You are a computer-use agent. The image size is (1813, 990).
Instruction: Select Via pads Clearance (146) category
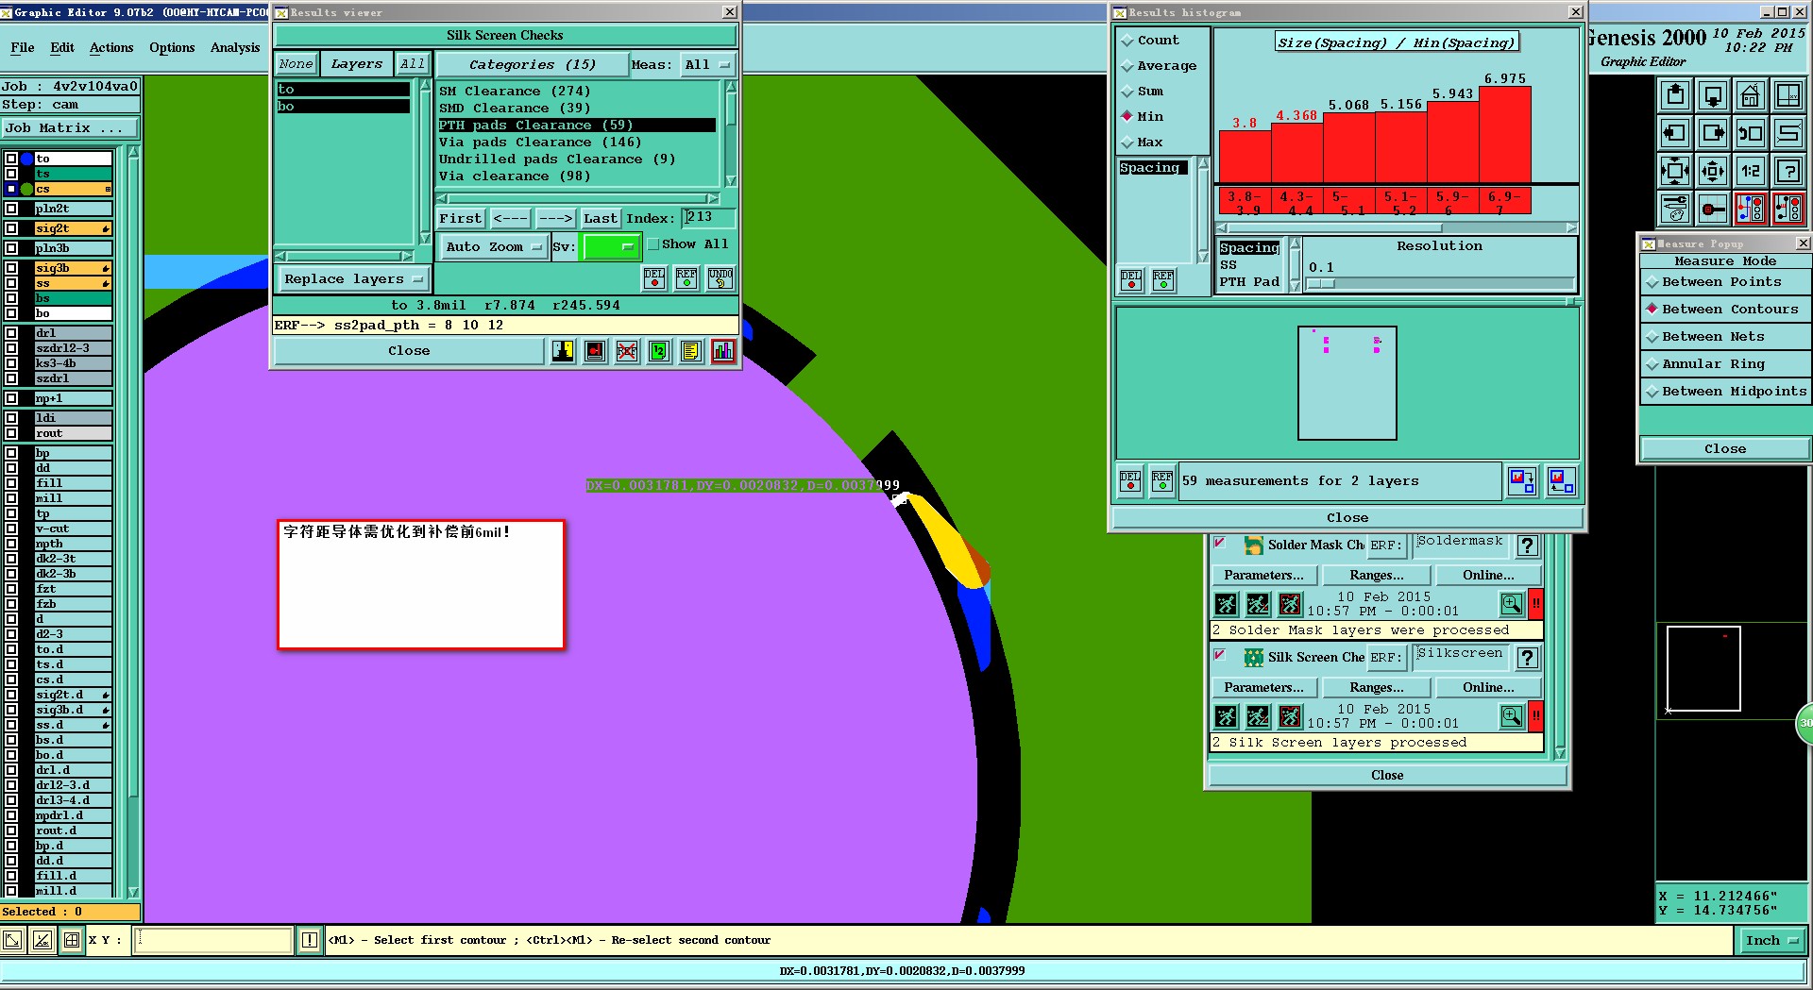click(576, 143)
